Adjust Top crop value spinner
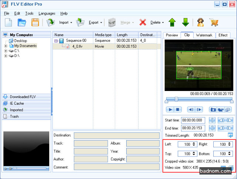Image resolution: width=237 pixels, height=179 pixels. point(194,153)
